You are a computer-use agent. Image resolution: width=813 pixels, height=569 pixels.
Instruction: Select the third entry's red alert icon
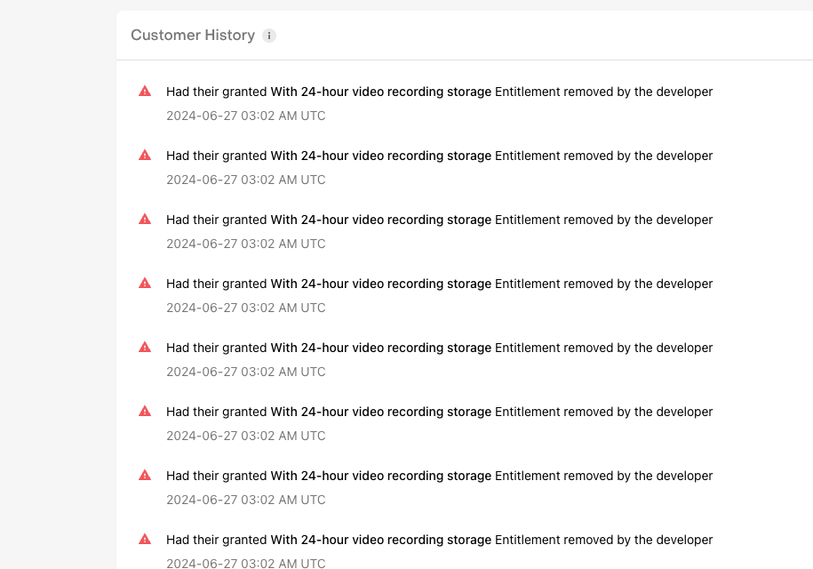coord(145,219)
